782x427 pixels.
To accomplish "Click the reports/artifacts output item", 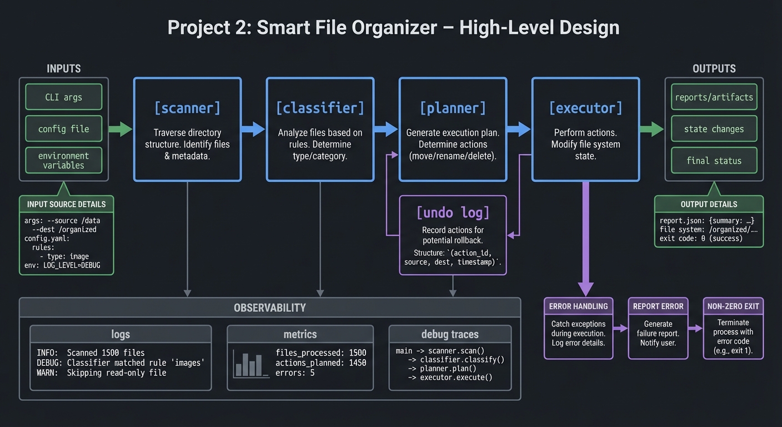I will coord(714,96).
